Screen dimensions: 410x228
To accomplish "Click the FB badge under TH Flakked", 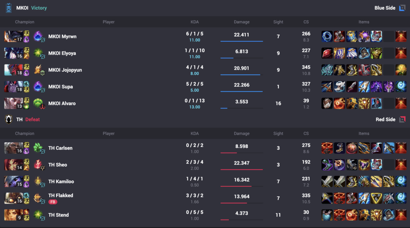I will coord(52,202).
